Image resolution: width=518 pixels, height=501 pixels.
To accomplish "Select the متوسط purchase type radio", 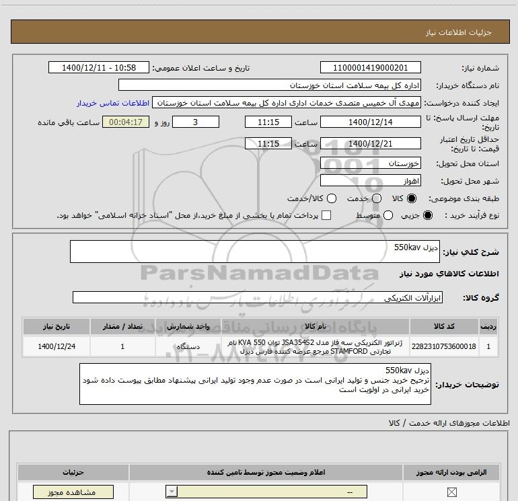I will 388,215.
